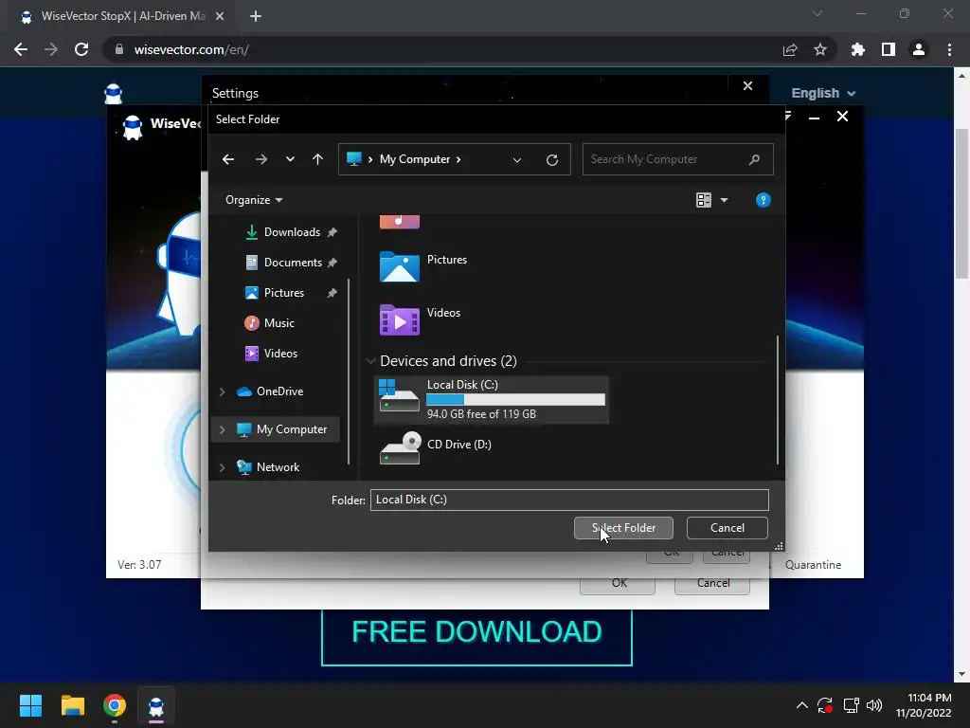Open Chrome extensions puzzle icon

coord(857,49)
